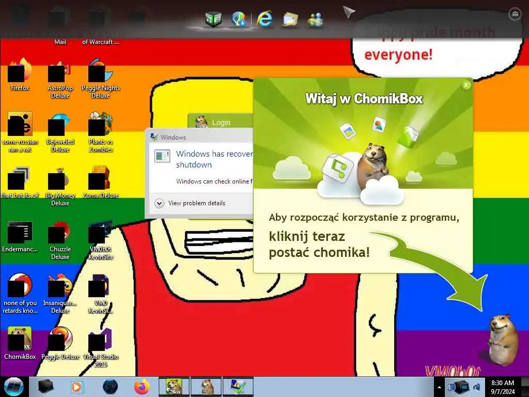The height and width of the screenshot is (397, 529).
Task: Switch to the hamster taskbar window button
Action: click(206, 387)
